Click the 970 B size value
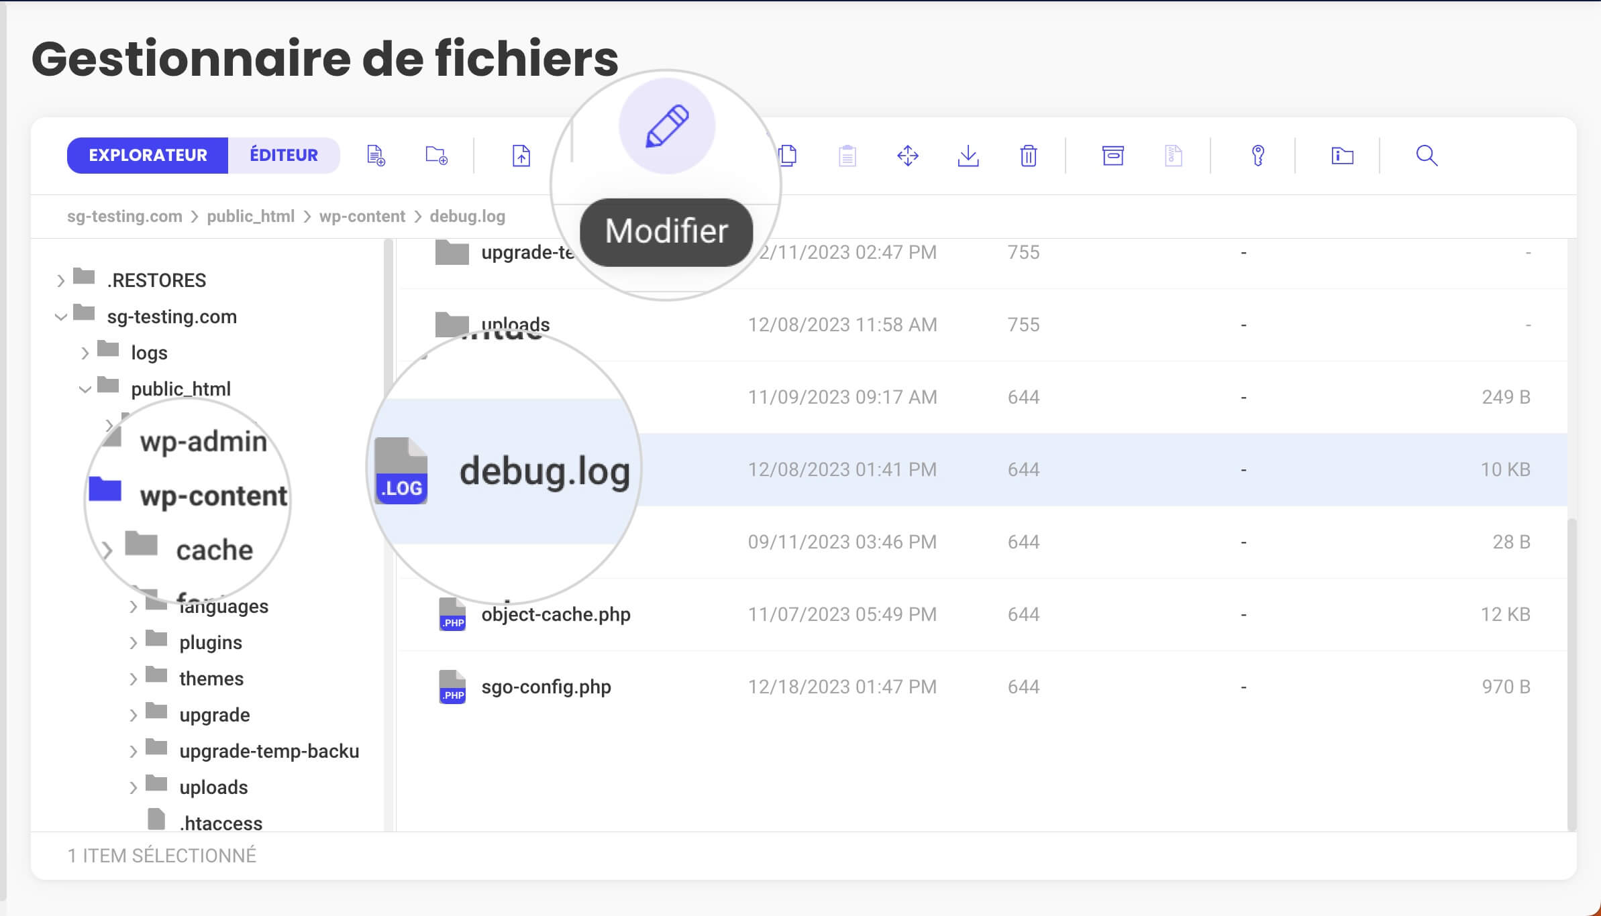 coord(1506,687)
